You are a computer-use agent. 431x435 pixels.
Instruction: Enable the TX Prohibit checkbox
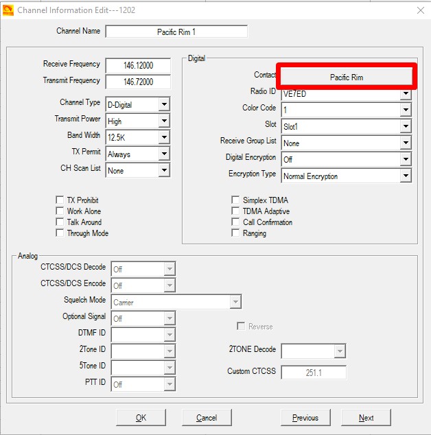(60, 200)
